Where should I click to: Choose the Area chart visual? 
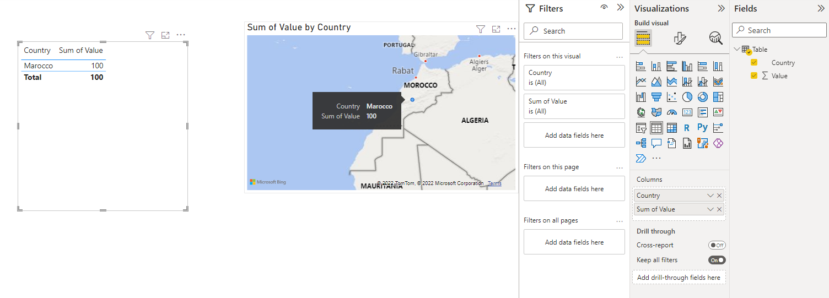(656, 82)
